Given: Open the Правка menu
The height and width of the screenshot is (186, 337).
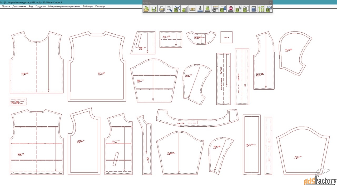Looking at the screenshot, I should click(x=6, y=6).
